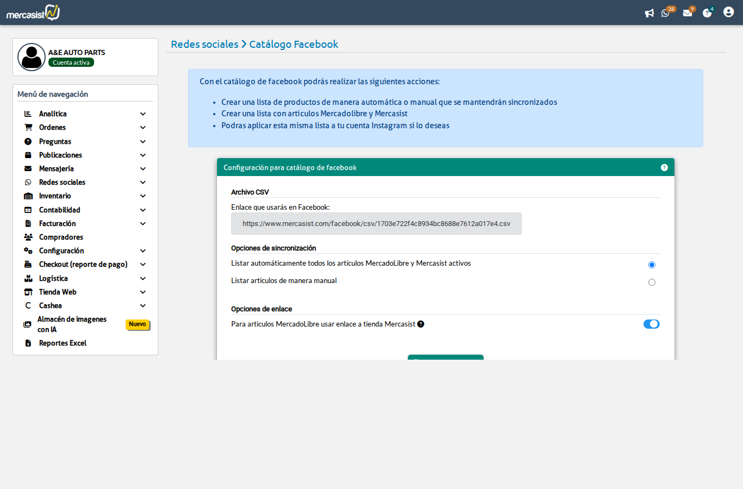
Task: Open the help icon with 4 badge
Action: click(707, 13)
